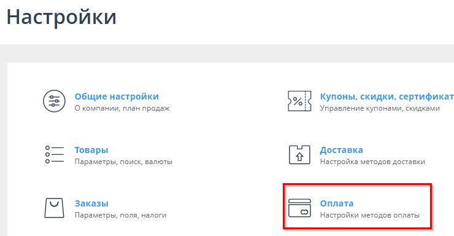The height and width of the screenshot is (236, 454).
Task: Click the shopping bag icon for Заказы
Action: [54, 208]
